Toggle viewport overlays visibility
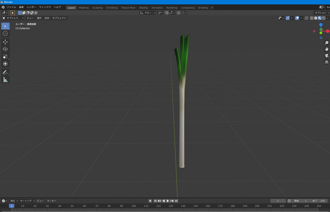 [x=297, y=18]
